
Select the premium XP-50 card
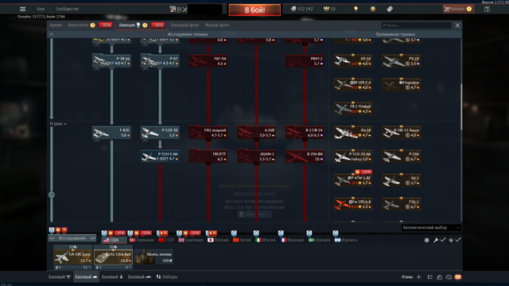coord(353,61)
